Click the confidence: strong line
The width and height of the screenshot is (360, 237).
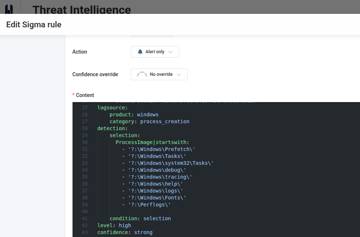pos(125,232)
